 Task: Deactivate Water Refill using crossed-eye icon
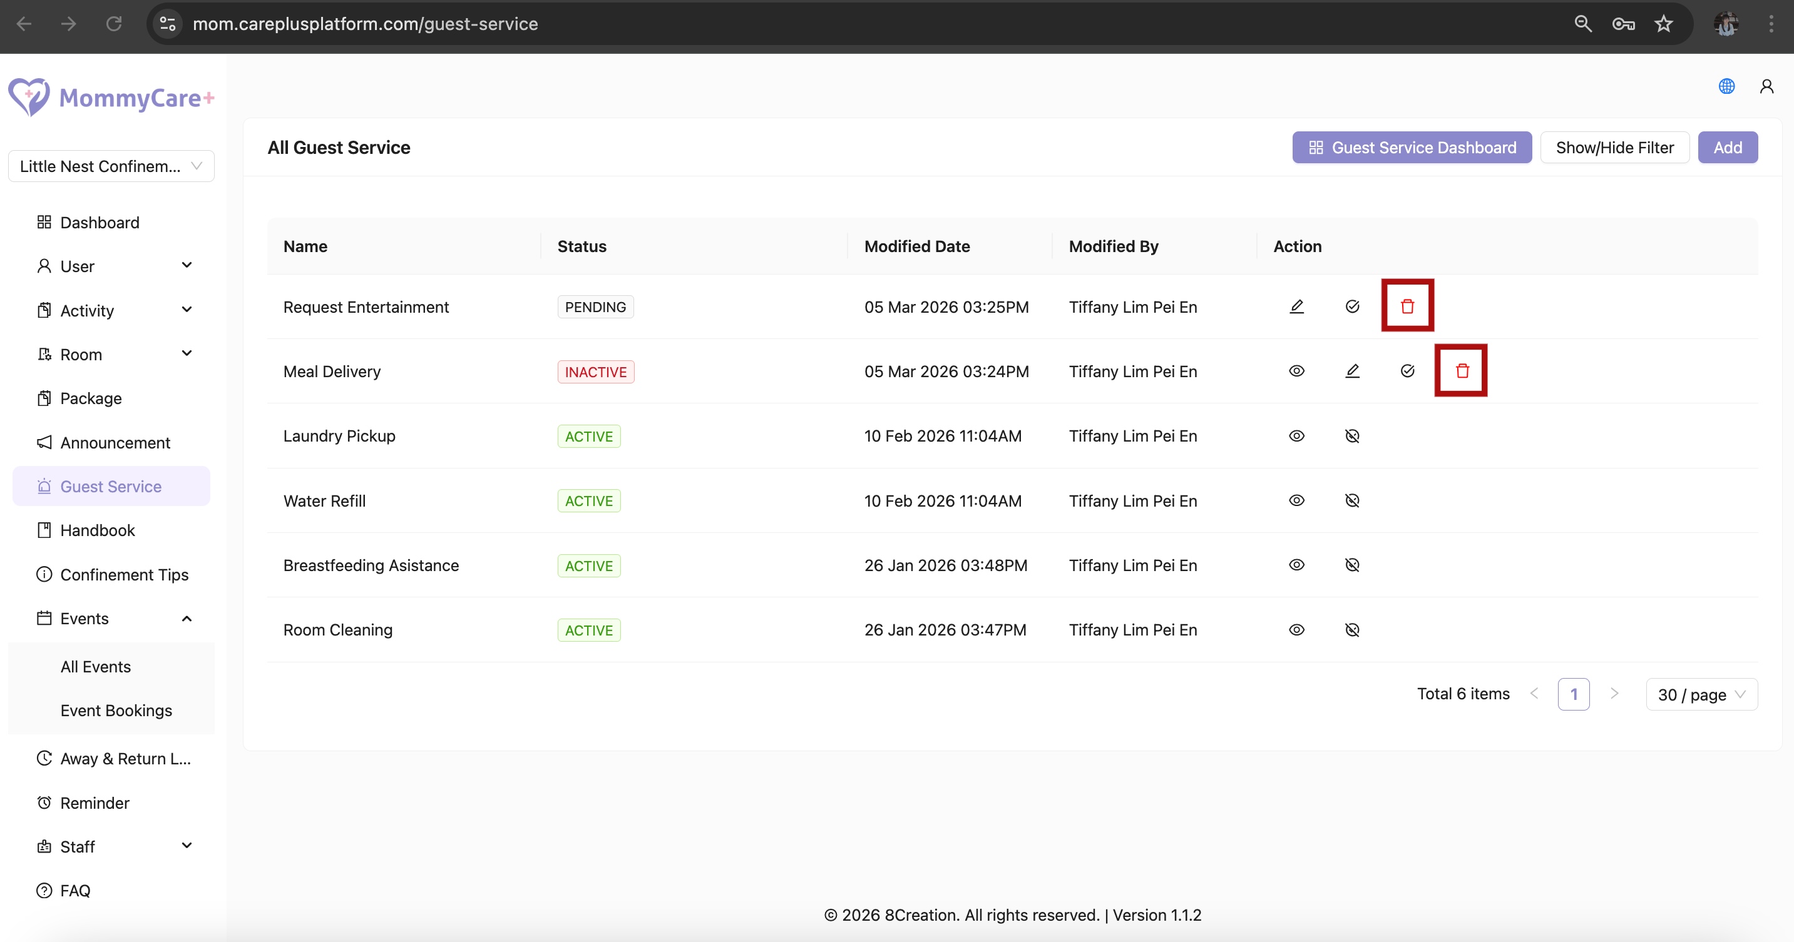(1352, 500)
